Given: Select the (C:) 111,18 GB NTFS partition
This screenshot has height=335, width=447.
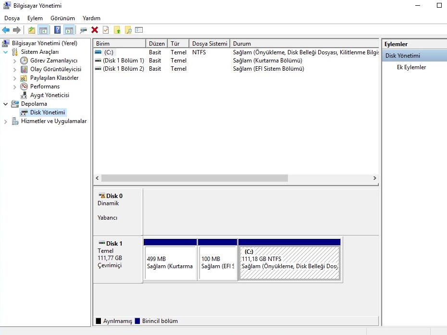Looking at the screenshot, I should point(289,262).
